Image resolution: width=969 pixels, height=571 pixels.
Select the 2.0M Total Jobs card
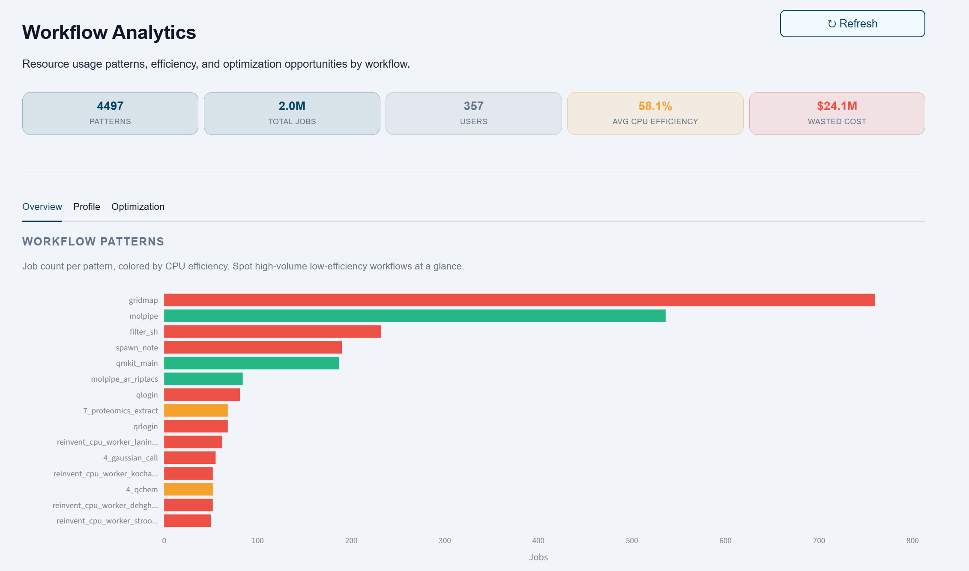point(292,114)
